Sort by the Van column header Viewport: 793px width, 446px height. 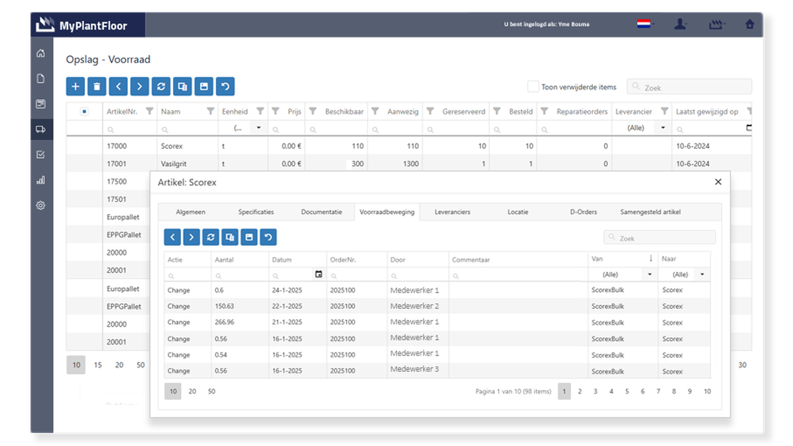click(623, 259)
